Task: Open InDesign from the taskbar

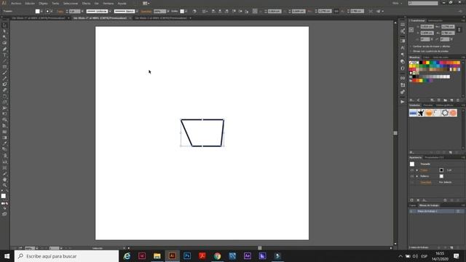Action: 142,255
